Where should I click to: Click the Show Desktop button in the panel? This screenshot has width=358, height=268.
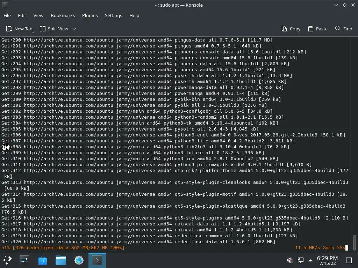(x=349, y=260)
